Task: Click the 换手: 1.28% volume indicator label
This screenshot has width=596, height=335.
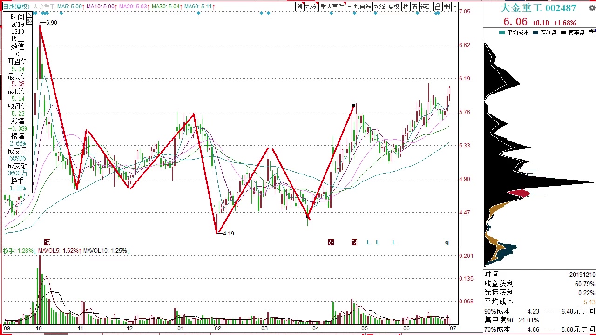Action: [18, 251]
